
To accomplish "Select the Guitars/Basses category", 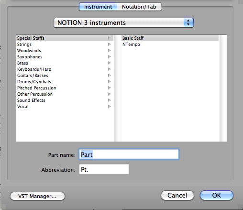I will [x=65, y=76].
